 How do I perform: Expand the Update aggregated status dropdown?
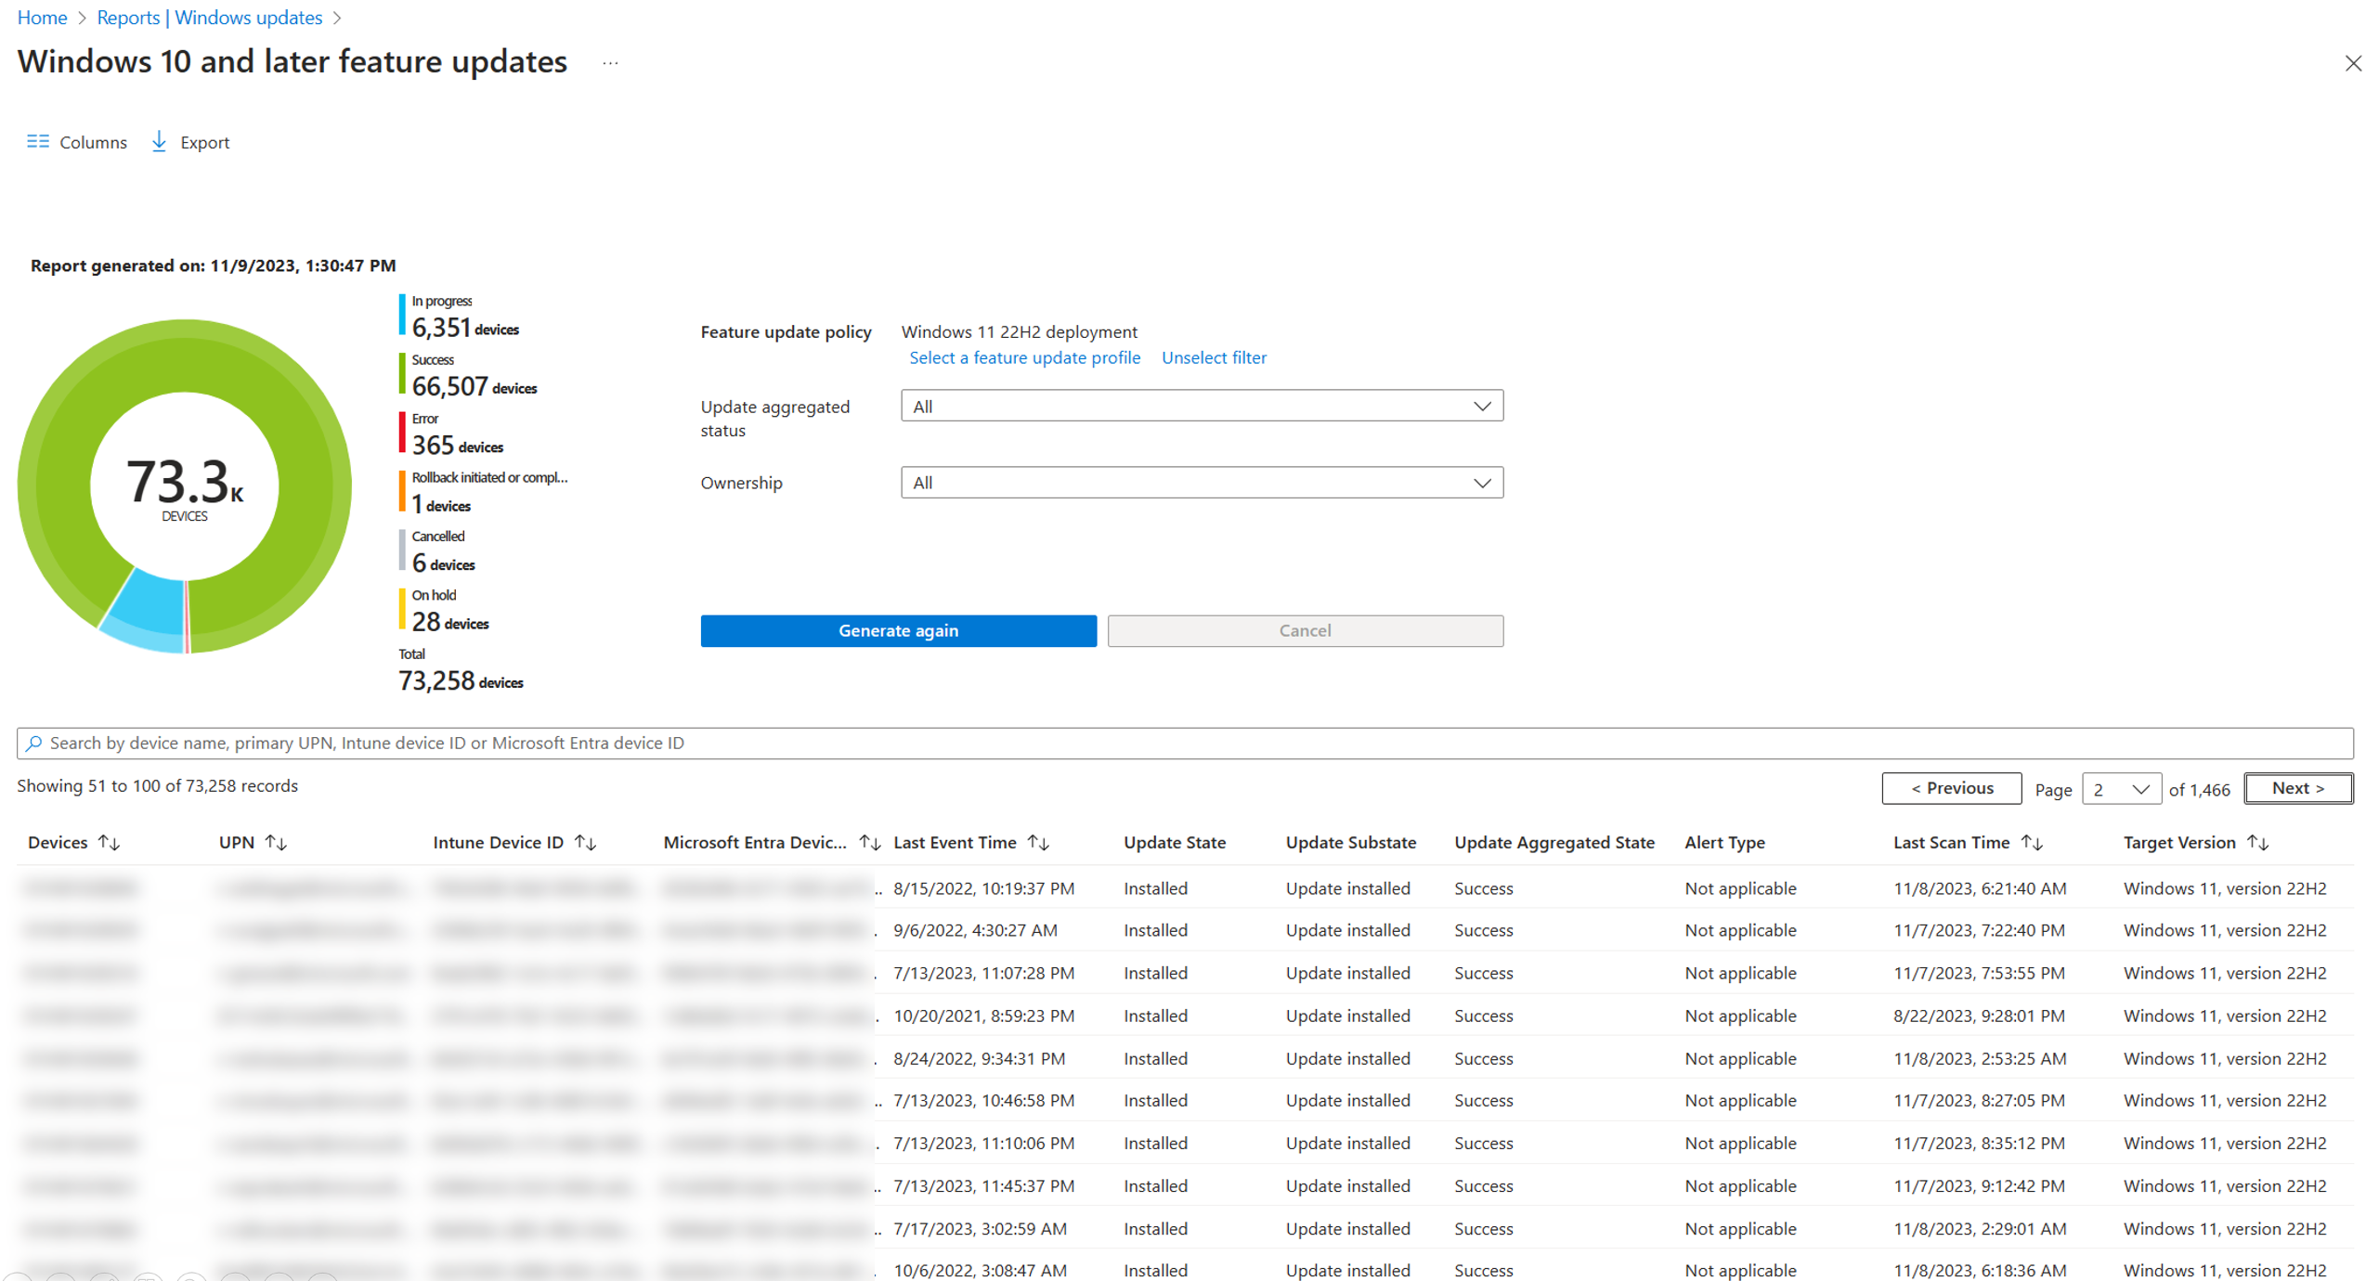click(x=1478, y=407)
